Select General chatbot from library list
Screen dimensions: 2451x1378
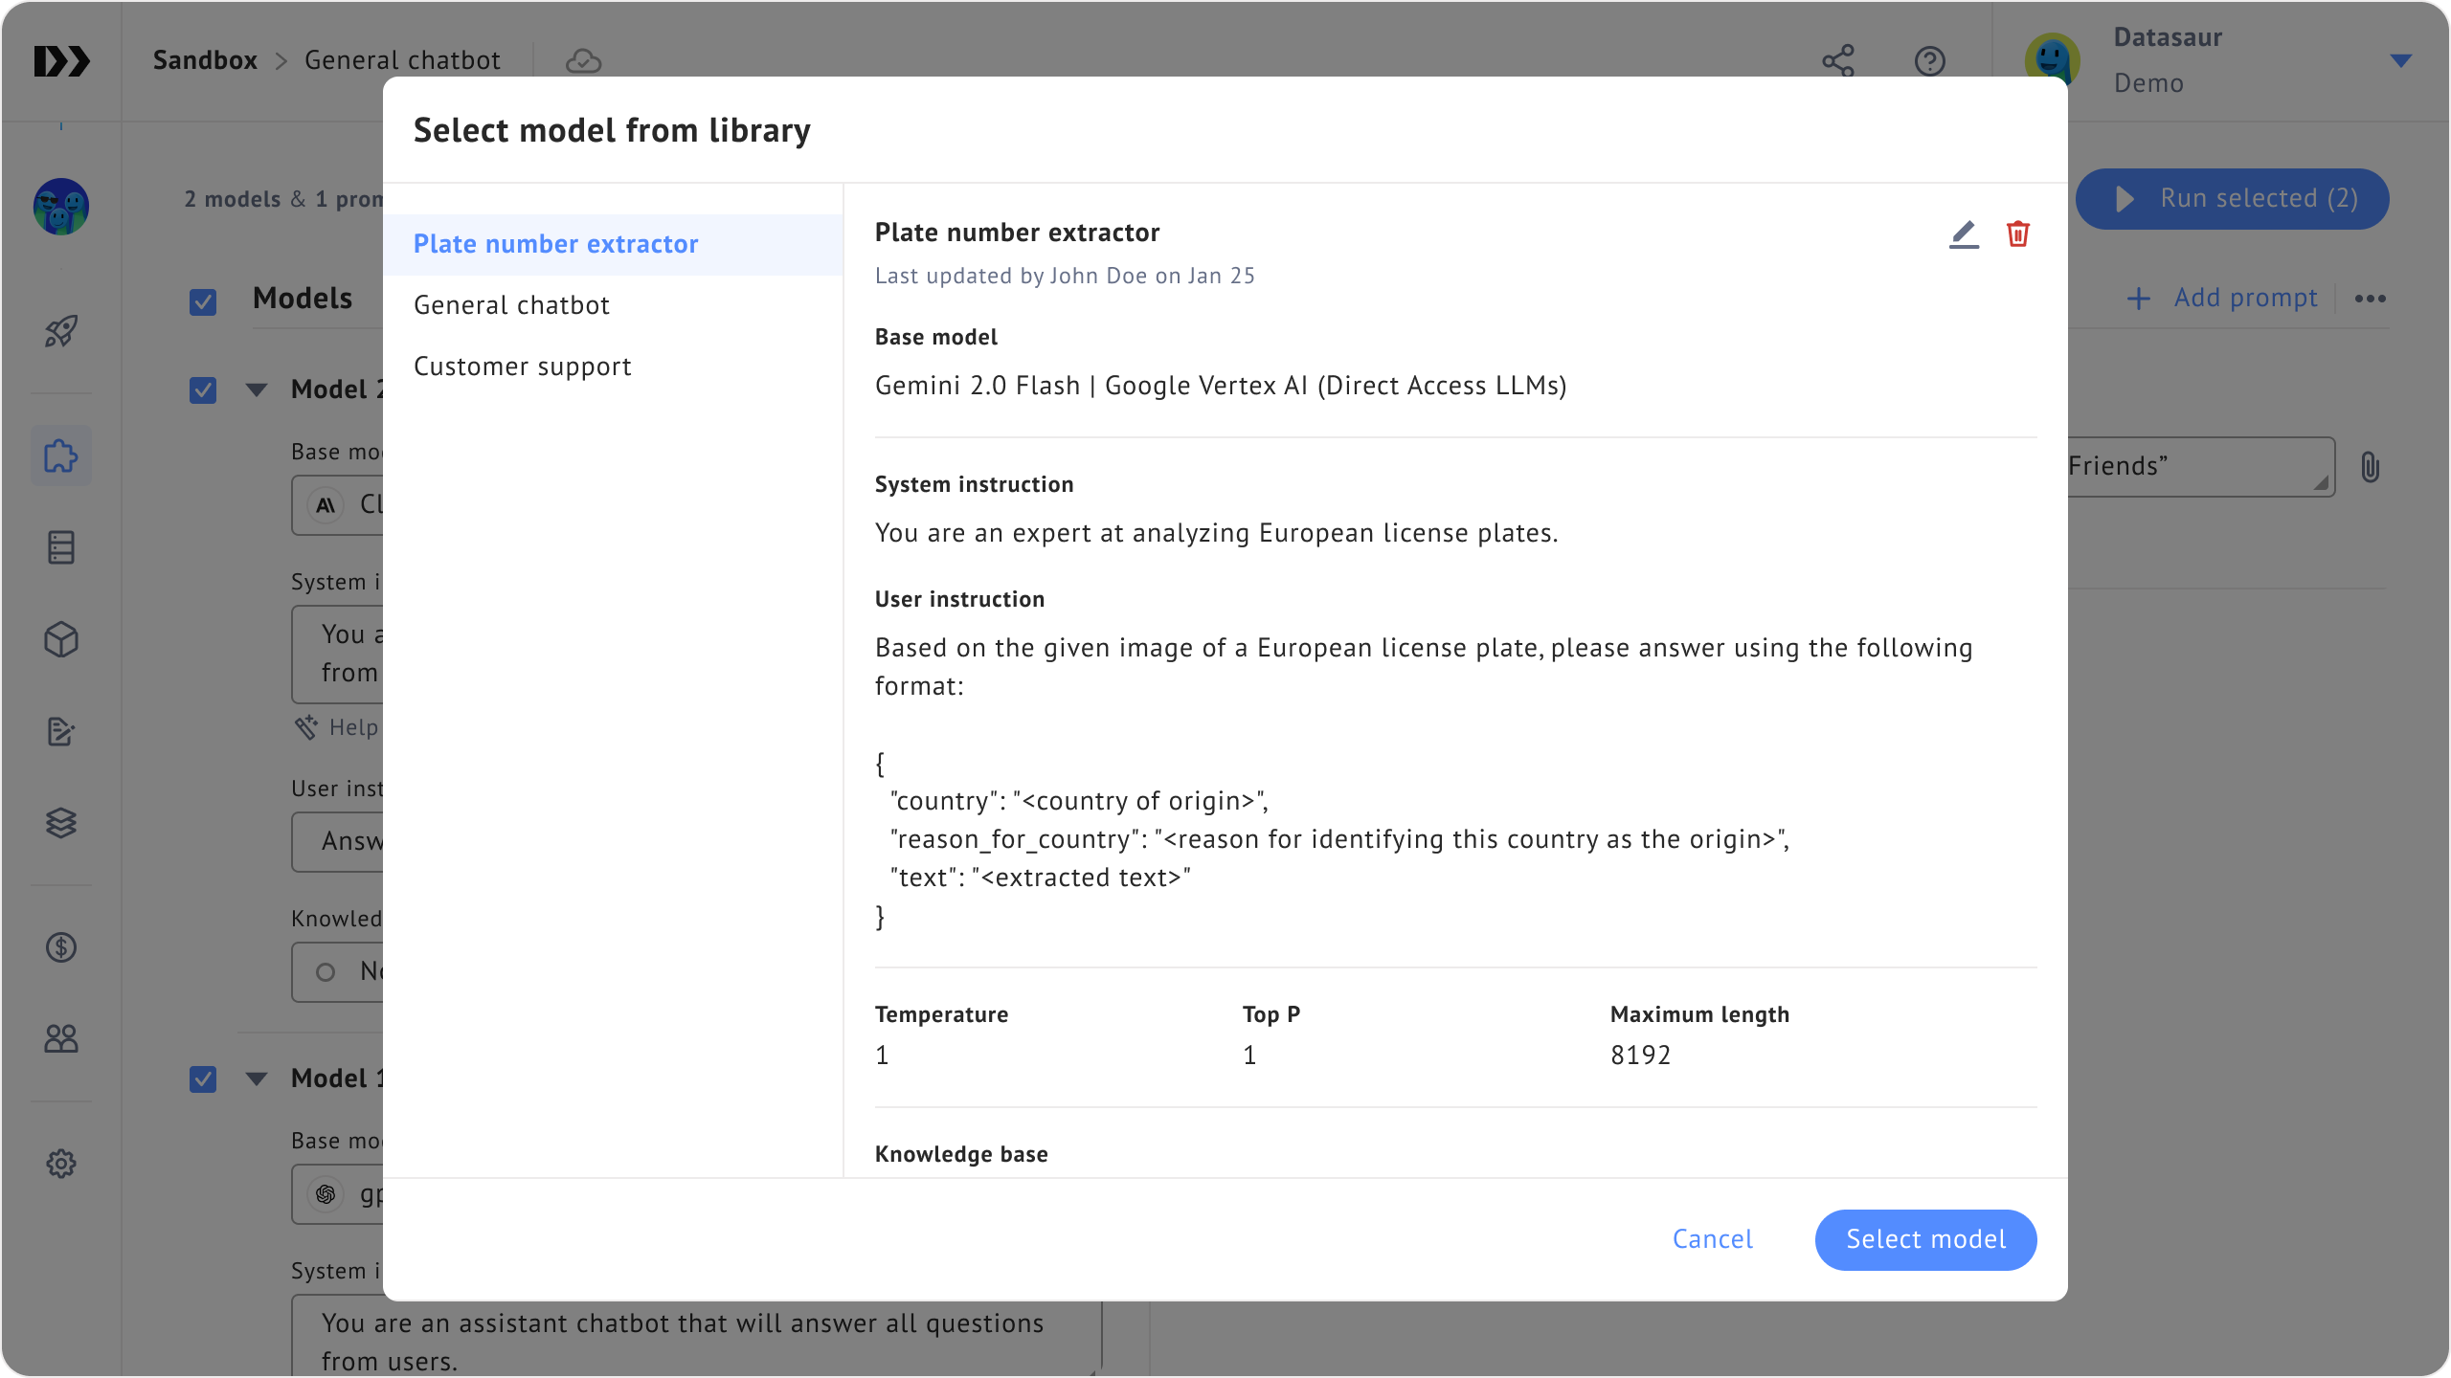point(511,305)
